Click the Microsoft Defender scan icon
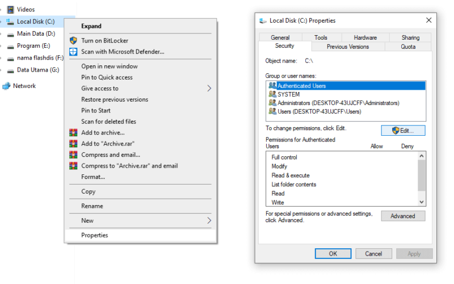The image size is (454, 284). point(73,52)
